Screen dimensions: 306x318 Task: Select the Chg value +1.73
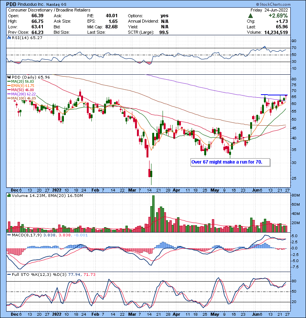pyautogui.click(x=282, y=21)
